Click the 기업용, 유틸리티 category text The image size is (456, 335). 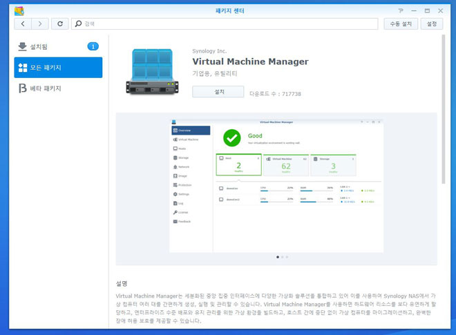[215, 73]
